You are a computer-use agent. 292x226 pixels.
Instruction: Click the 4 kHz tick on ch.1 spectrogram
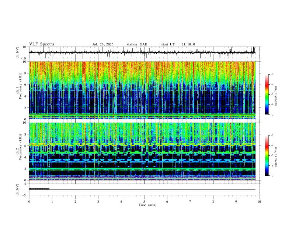tap(26, 96)
